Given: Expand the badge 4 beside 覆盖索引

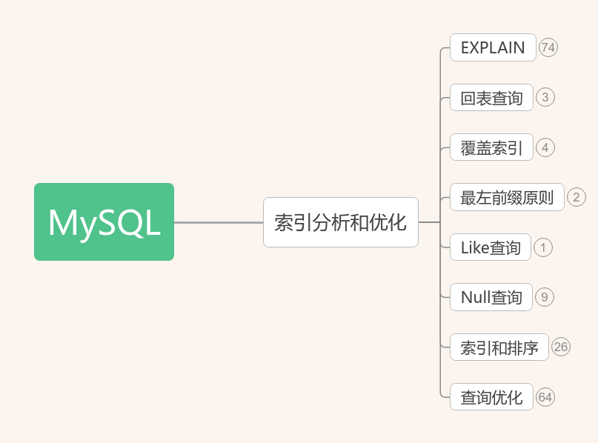Looking at the screenshot, I should point(545,147).
